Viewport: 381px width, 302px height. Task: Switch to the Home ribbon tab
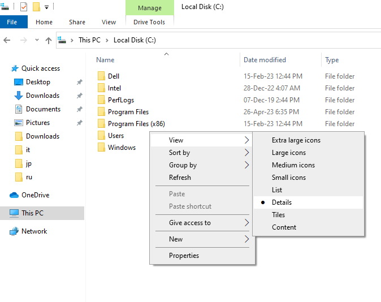pyautogui.click(x=44, y=22)
